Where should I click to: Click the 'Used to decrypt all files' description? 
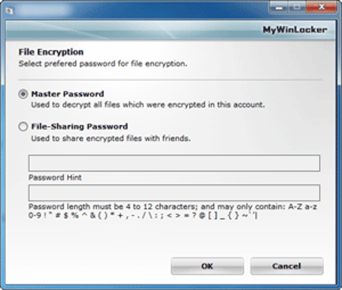(148, 105)
